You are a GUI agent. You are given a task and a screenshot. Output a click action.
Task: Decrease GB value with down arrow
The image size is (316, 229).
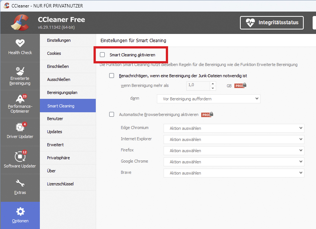[213, 88]
